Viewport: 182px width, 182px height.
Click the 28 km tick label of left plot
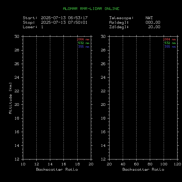pyautogui.click(x=17, y=50)
